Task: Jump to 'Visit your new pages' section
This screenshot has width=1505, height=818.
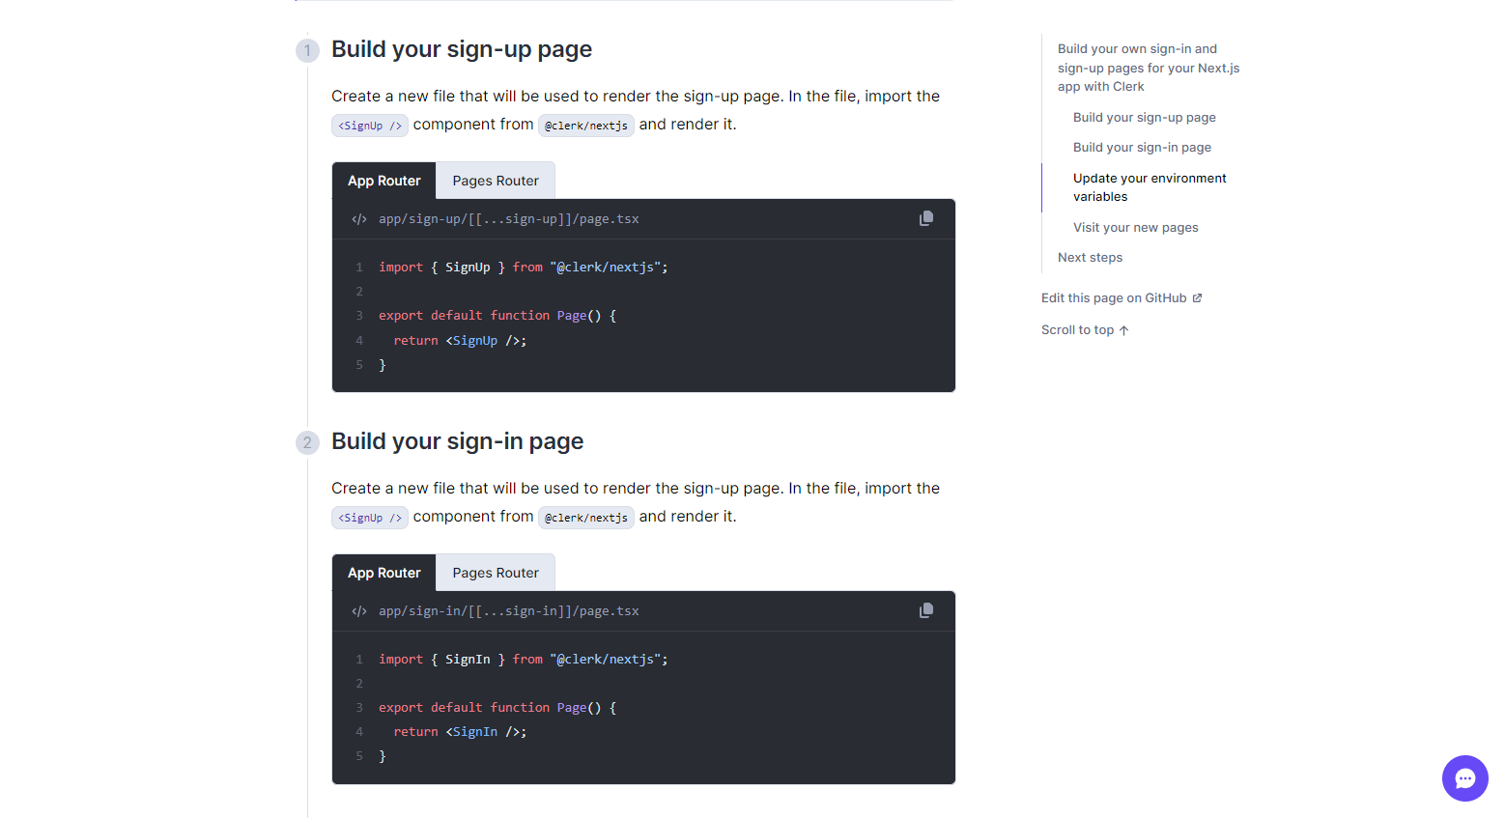Action: click(x=1136, y=228)
